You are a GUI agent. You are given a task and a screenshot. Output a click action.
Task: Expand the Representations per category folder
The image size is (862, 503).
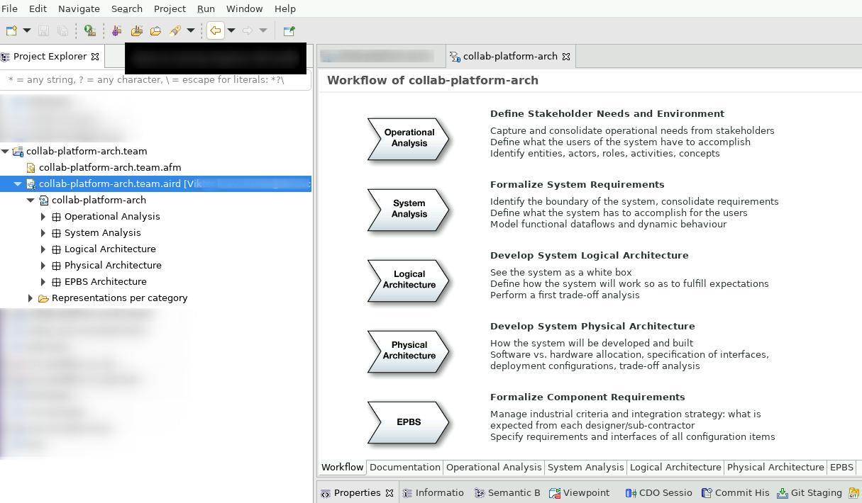pos(31,298)
